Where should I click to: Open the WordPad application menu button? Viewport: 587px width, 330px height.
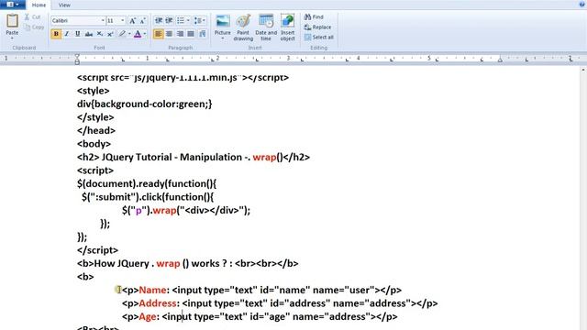[x=13, y=5]
